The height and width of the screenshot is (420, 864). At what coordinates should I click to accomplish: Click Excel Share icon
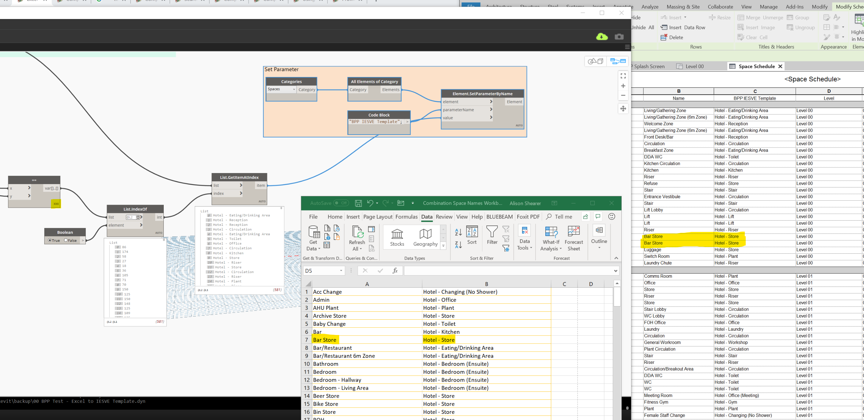point(585,217)
